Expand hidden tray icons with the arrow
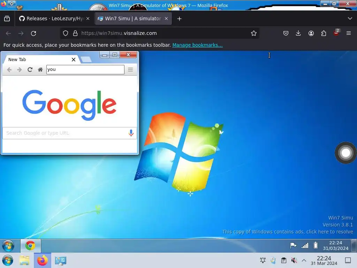This screenshot has width=357, height=268. [x=304, y=260]
